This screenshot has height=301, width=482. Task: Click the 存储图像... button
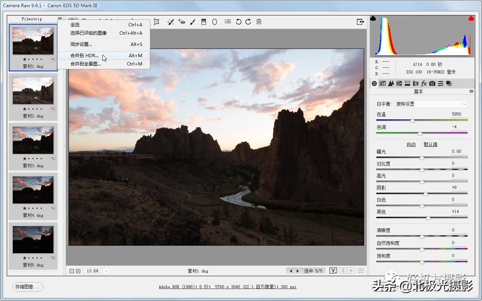click(28, 287)
